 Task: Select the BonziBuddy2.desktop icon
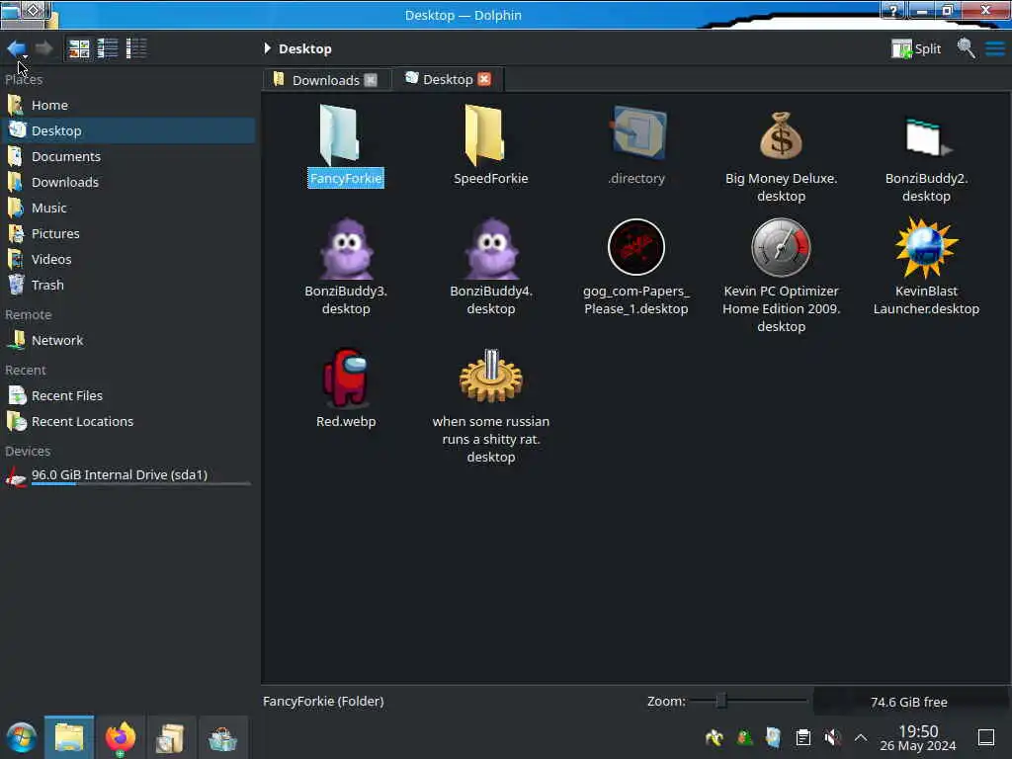coord(927,136)
